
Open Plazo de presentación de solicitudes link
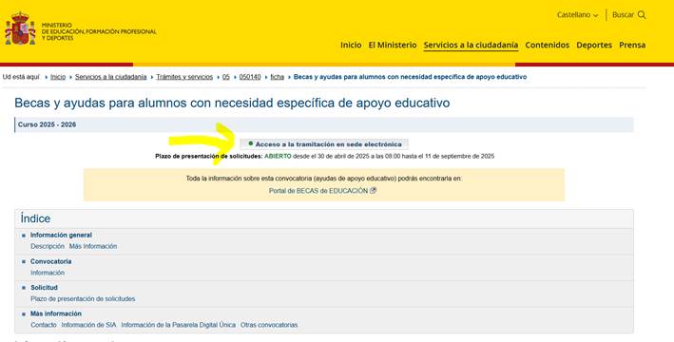[83, 298]
